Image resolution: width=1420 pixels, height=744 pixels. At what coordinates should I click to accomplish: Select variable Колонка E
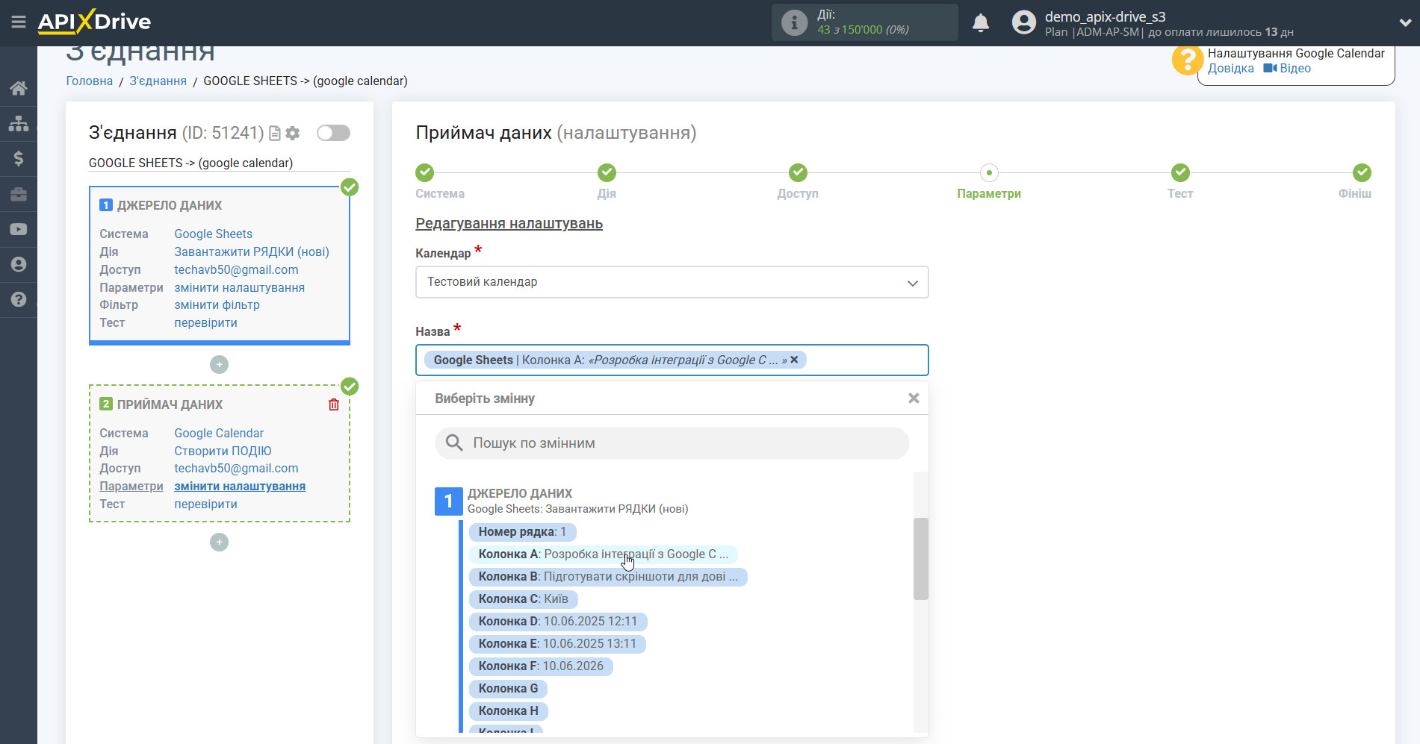coord(557,644)
